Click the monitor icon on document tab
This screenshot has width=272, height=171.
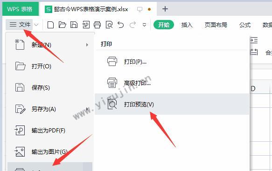pos(139,9)
